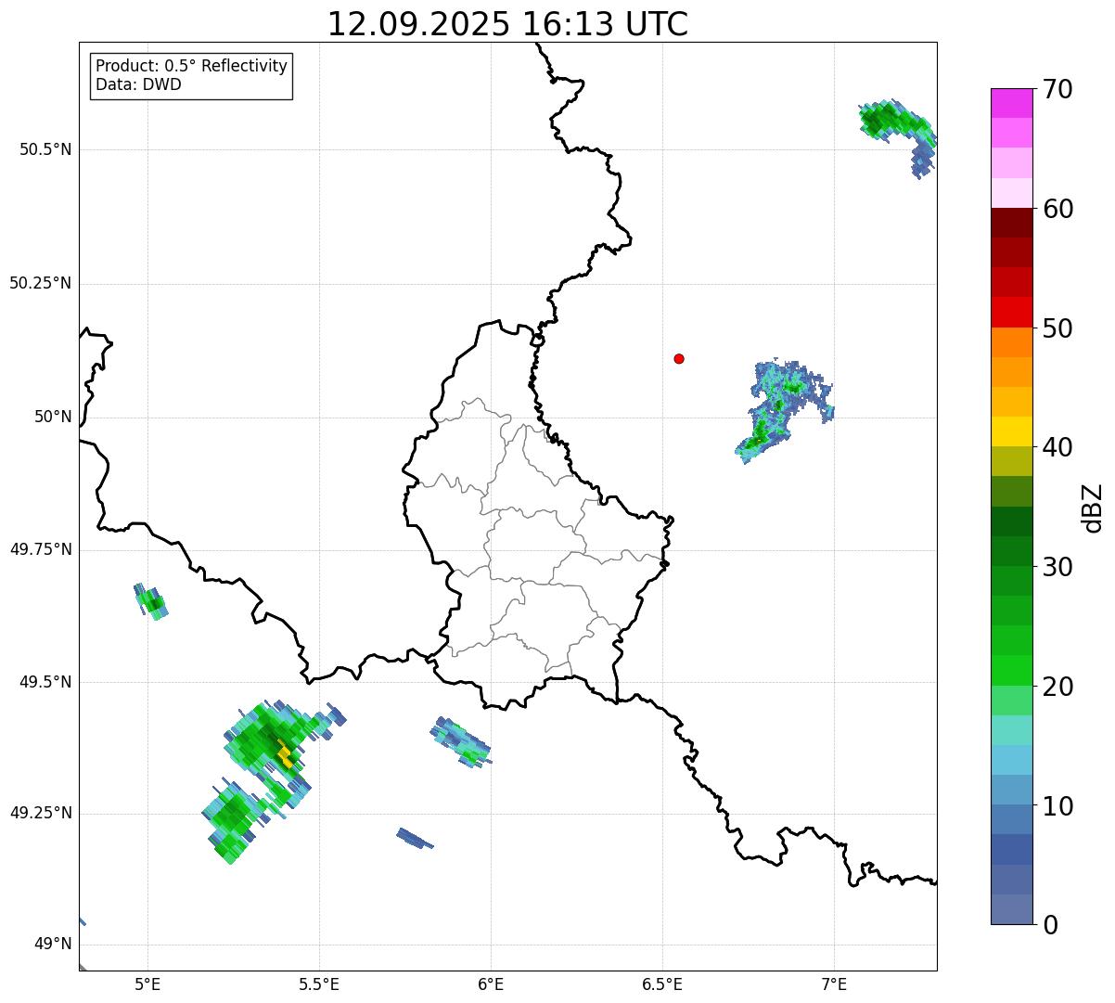Click the 49.25°N latitude label
This screenshot has height=1003, width=1115.
tap(40, 813)
